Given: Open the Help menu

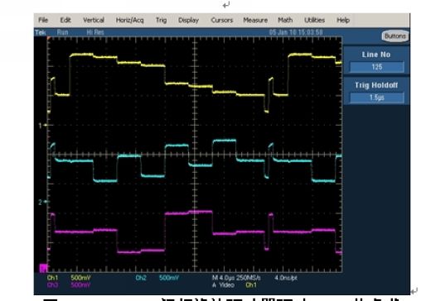Looking at the screenshot, I should tap(343, 20).
